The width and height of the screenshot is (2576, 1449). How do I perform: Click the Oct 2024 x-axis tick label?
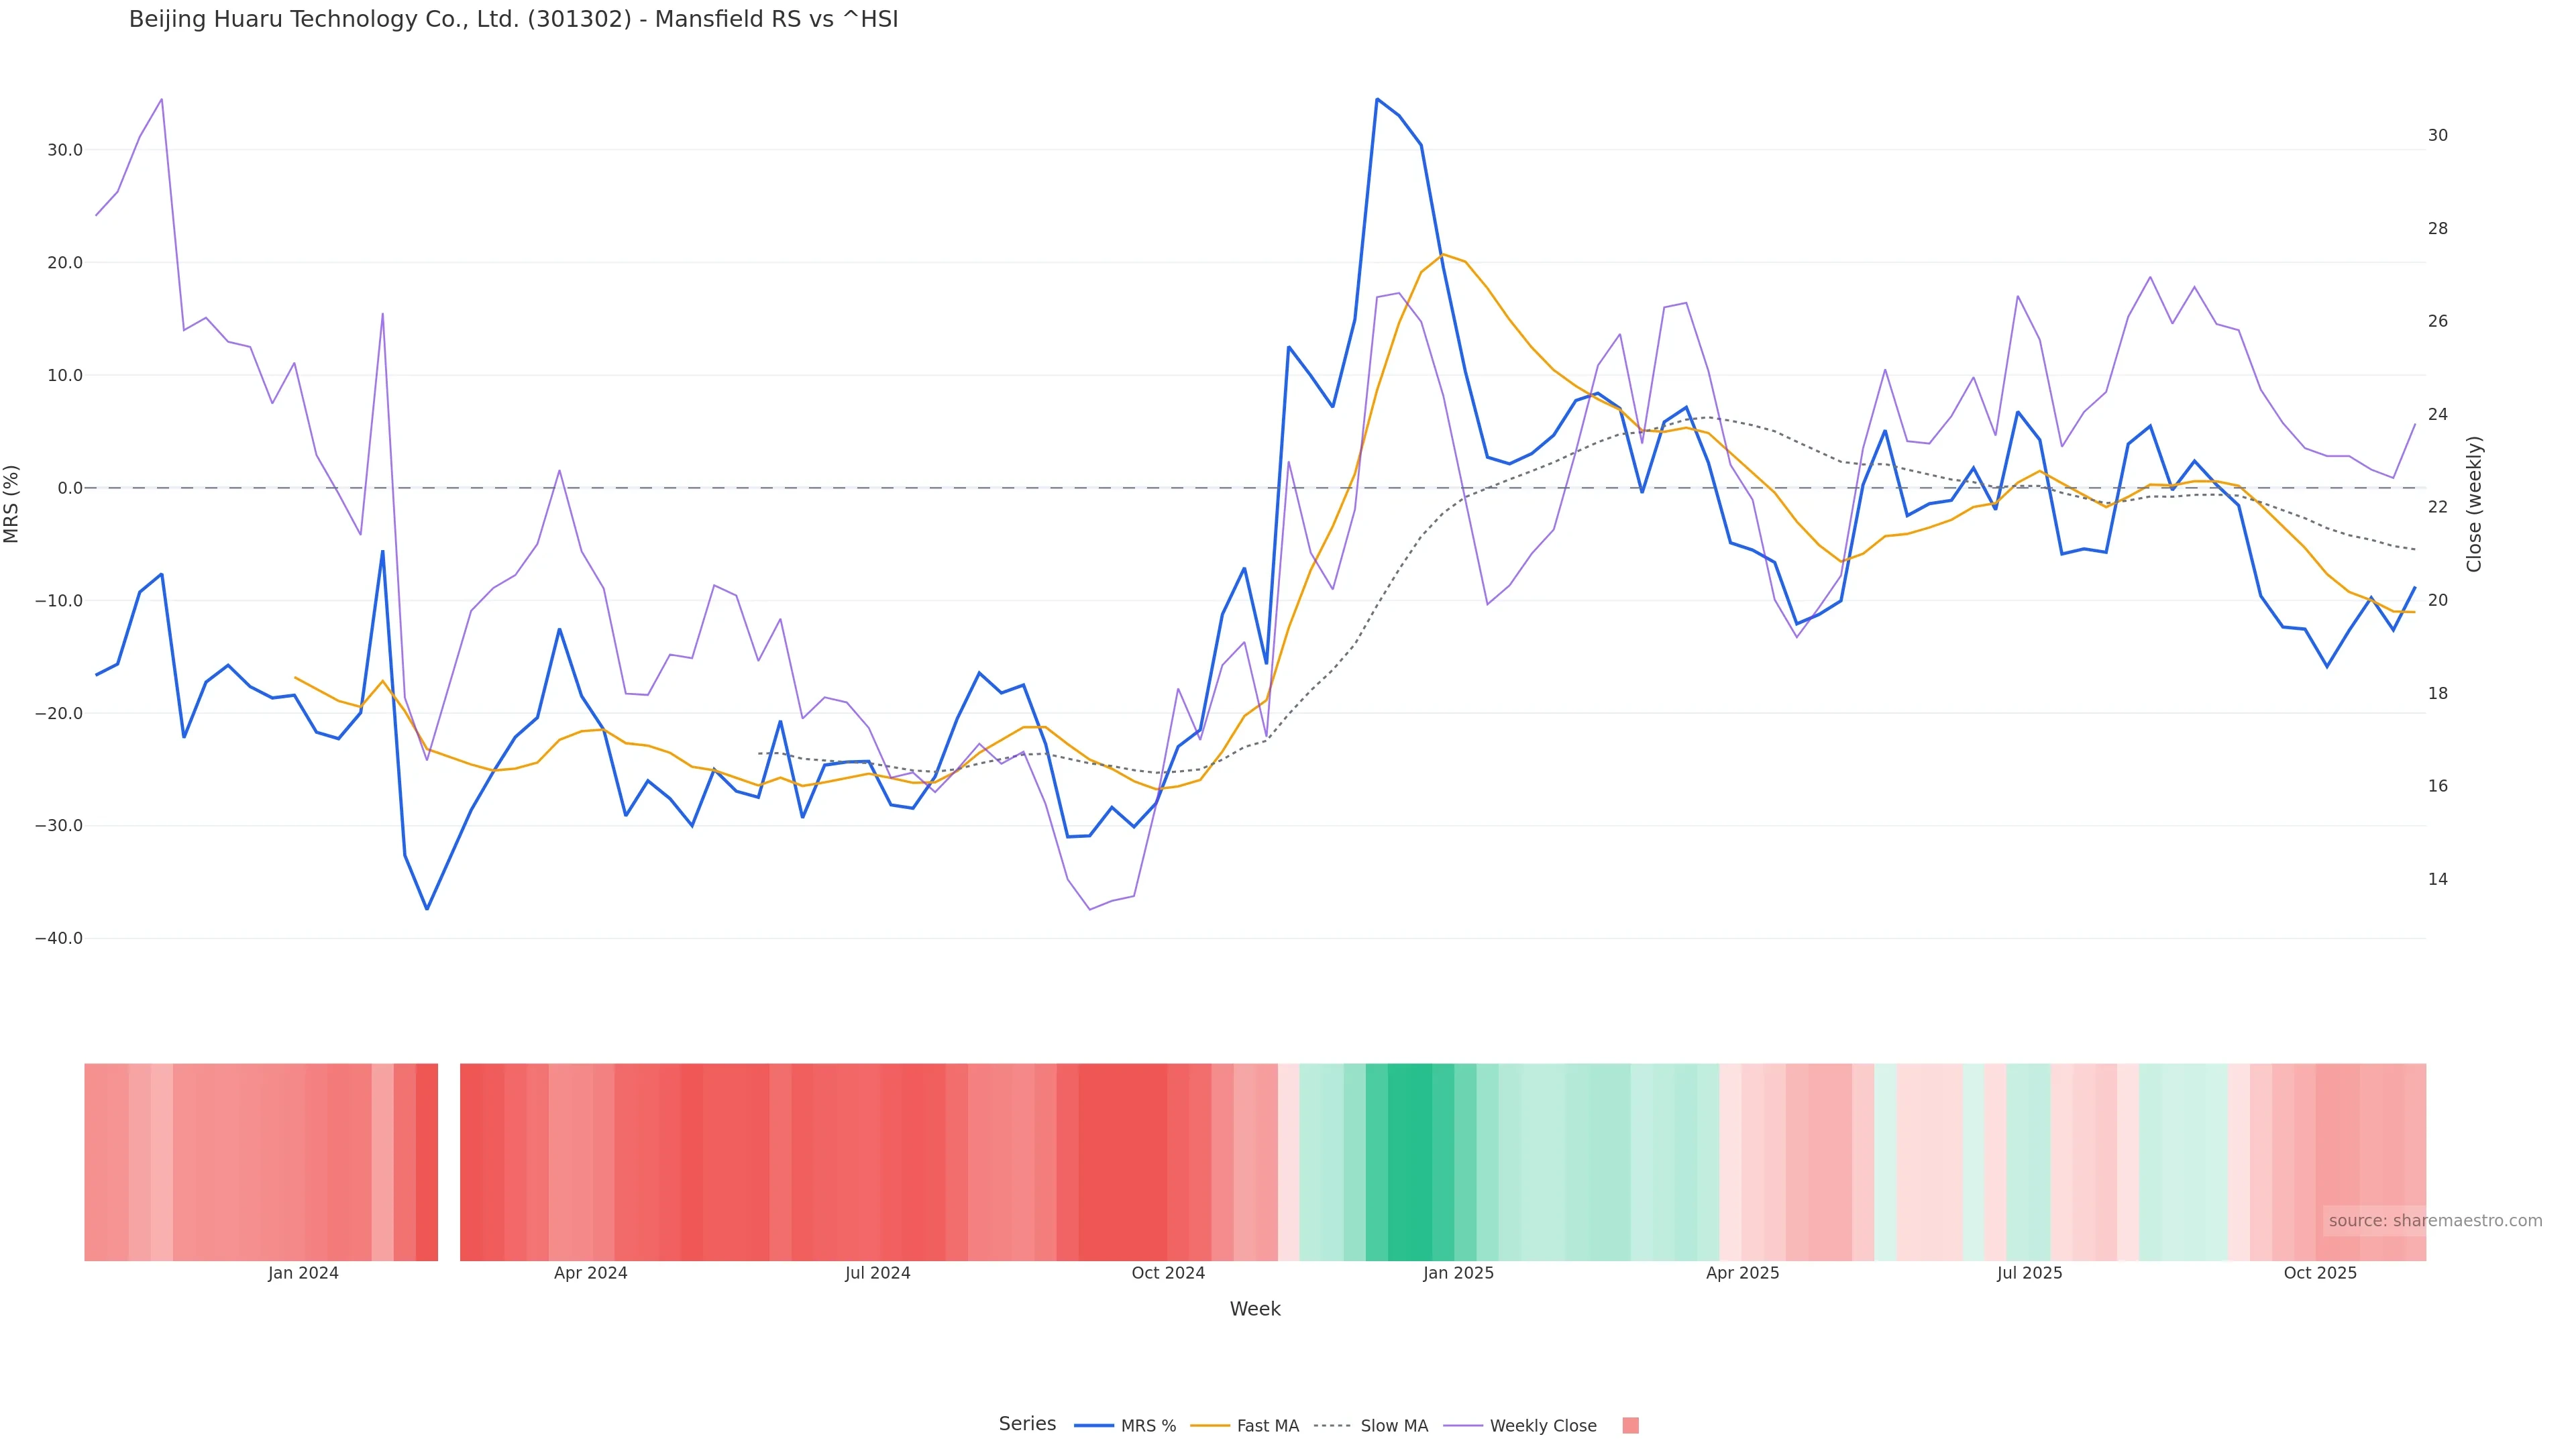pos(1168,1273)
